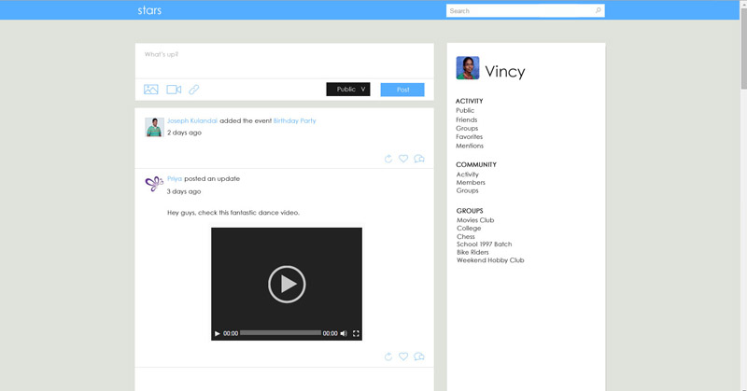This screenshot has width=747, height=391.
Task: Switch the video to fullscreen
Action: click(x=356, y=333)
